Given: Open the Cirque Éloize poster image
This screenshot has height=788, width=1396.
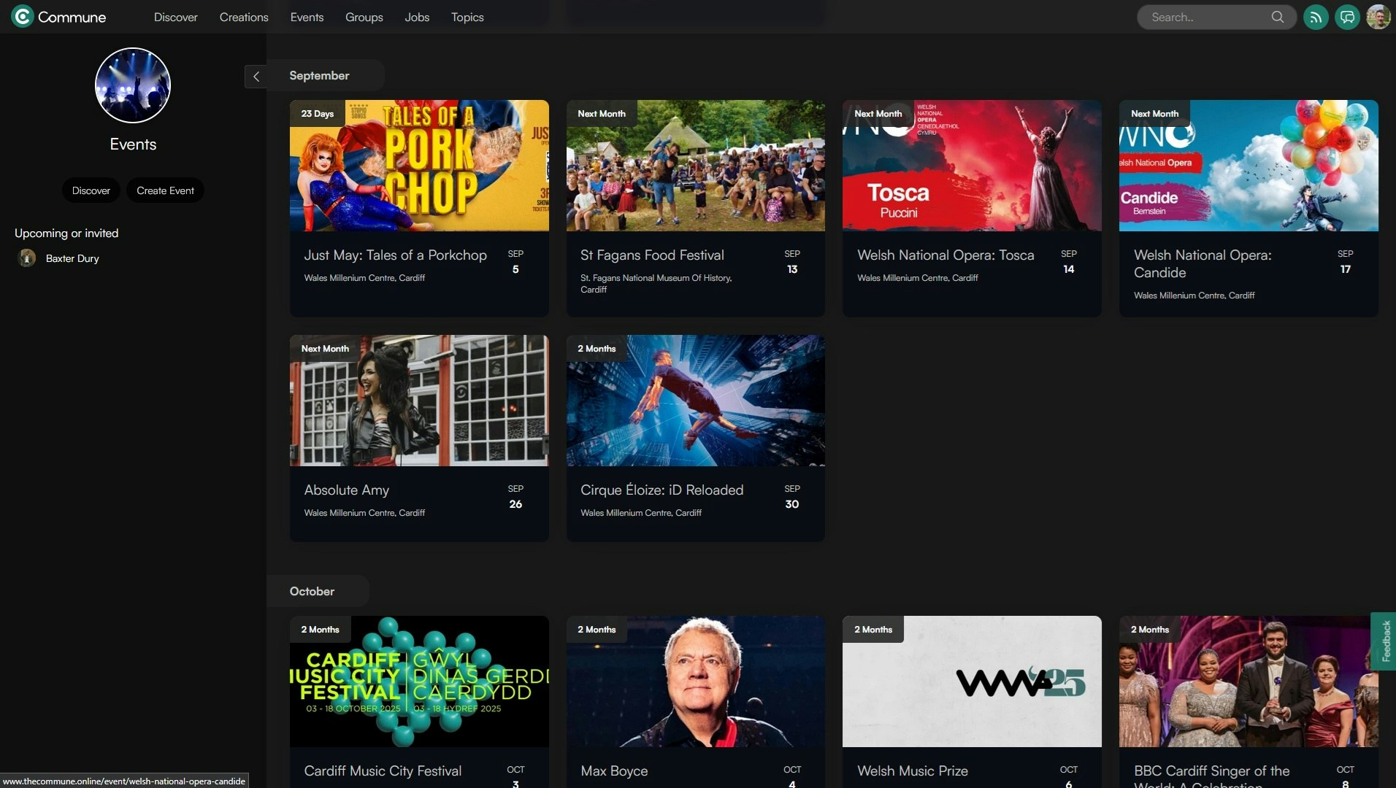Looking at the screenshot, I should pos(696,401).
